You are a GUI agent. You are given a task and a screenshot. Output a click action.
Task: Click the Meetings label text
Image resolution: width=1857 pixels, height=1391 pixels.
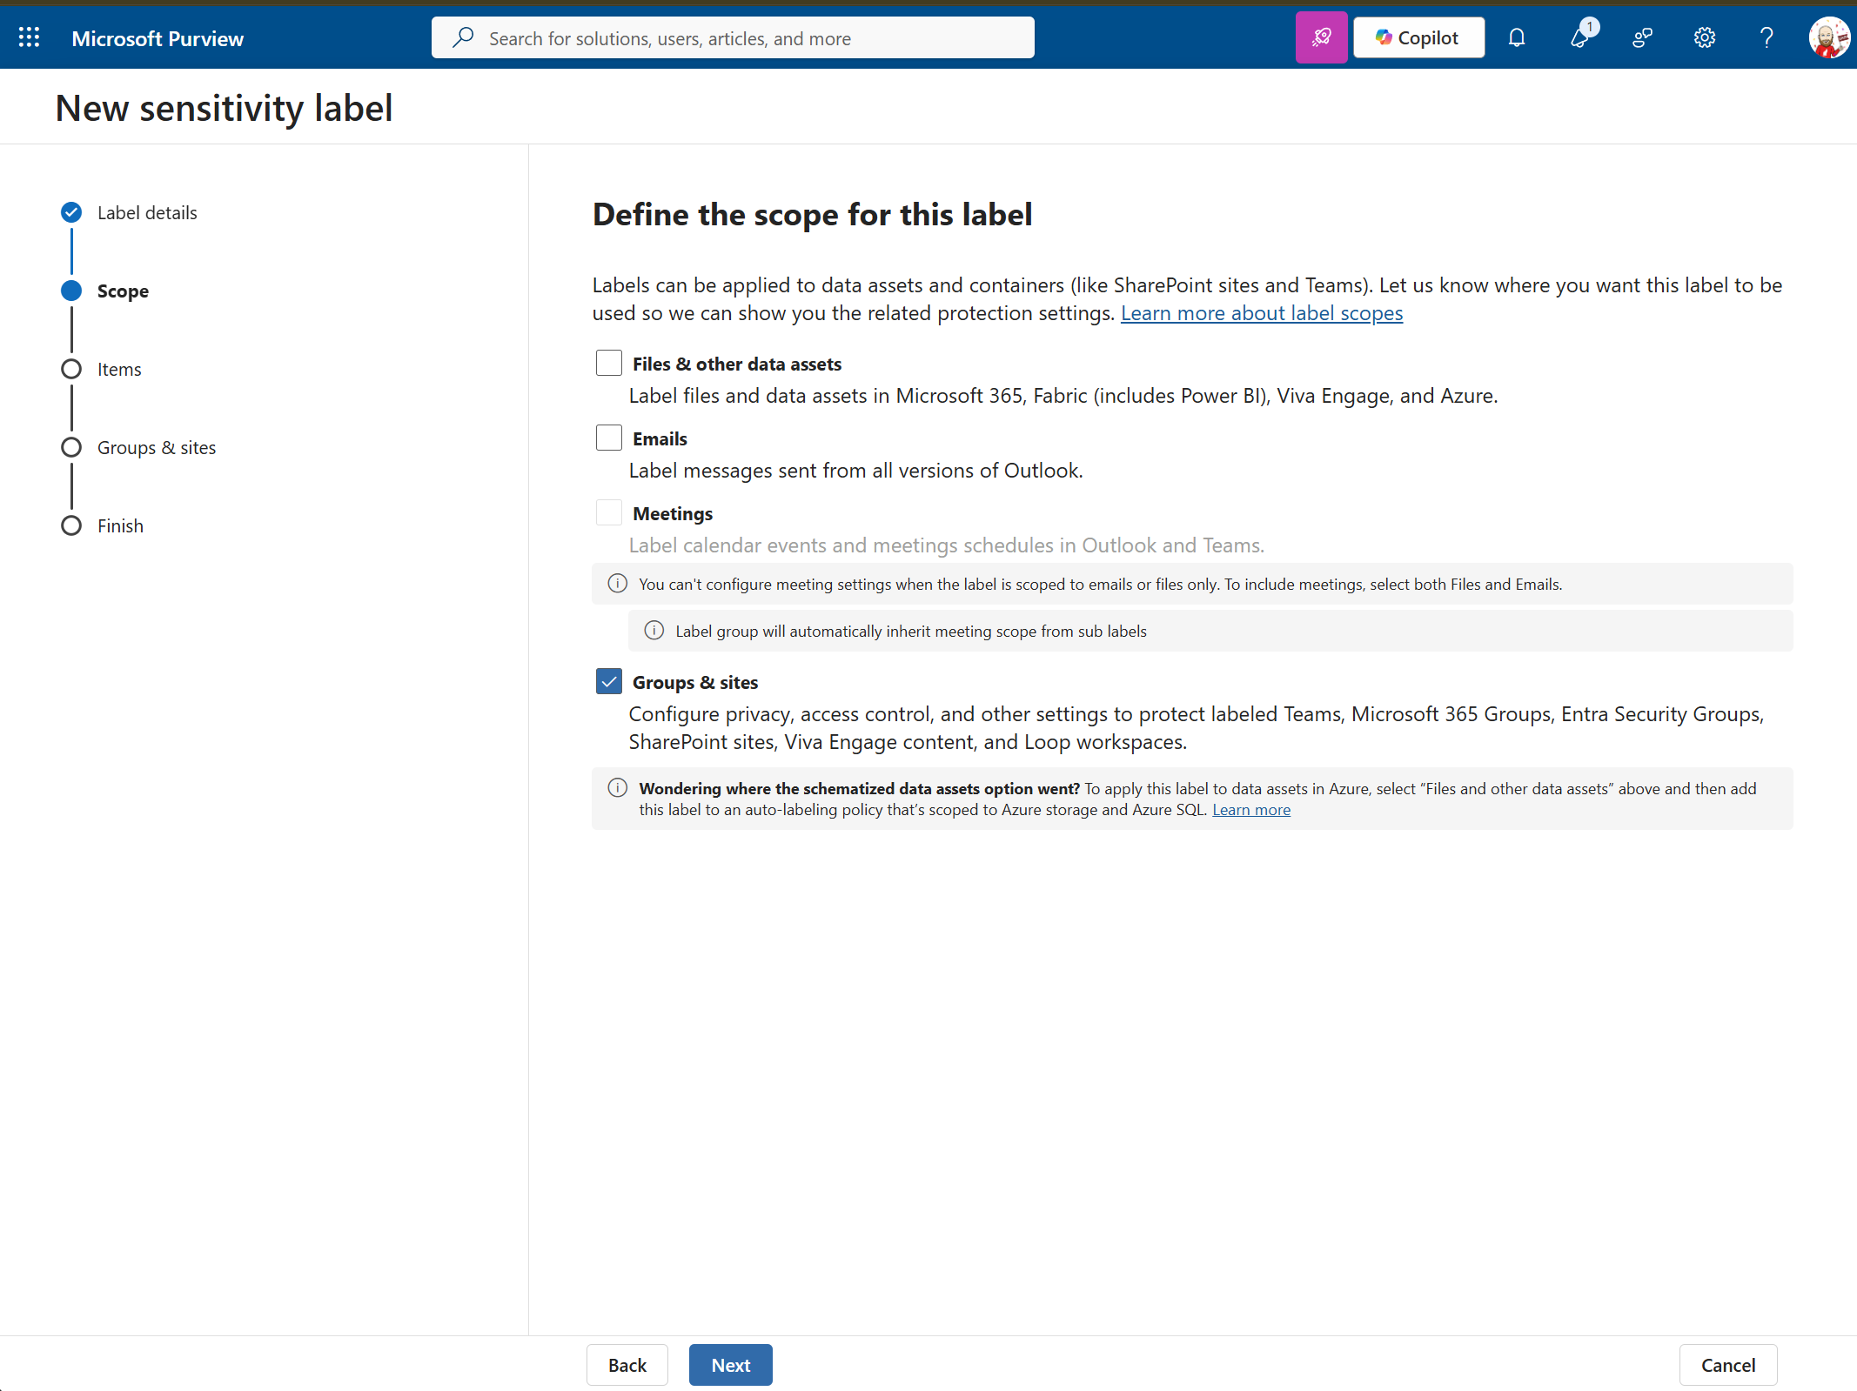pyautogui.click(x=673, y=513)
